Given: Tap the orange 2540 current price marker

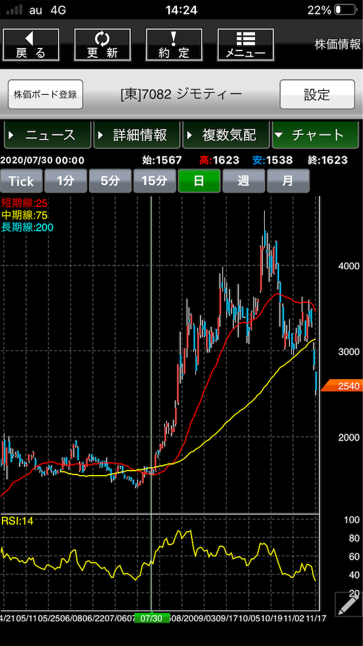Looking at the screenshot, I should (x=342, y=386).
